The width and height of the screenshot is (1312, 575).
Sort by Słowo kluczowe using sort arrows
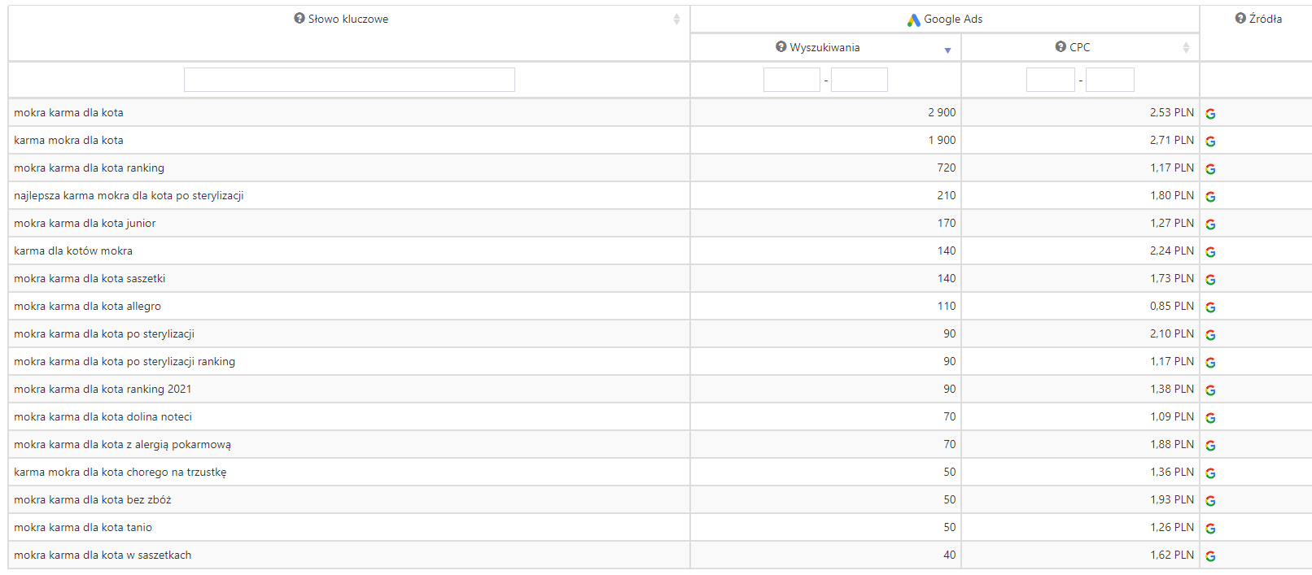(x=676, y=19)
